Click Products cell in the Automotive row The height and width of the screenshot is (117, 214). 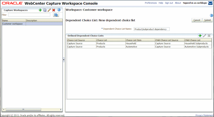coord(111,47)
